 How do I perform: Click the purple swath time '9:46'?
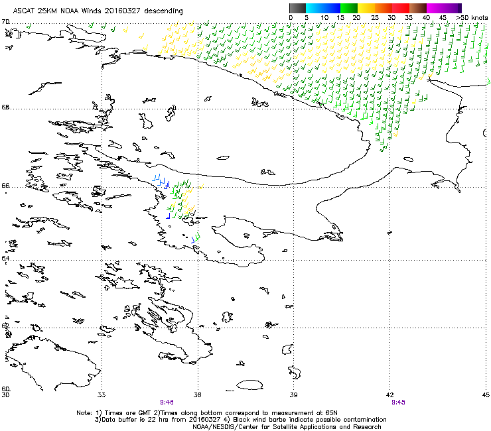coord(167,402)
